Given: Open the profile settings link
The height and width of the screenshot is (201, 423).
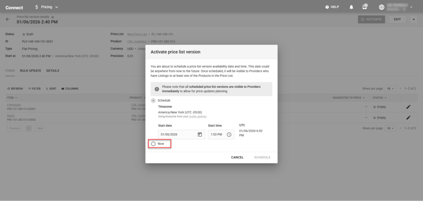Looking at the screenshot, I should tap(197, 117).
